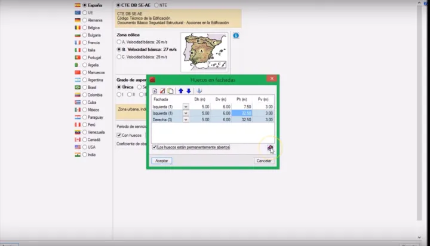
Task: Click the info icon beside the map
Action: [x=236, y=36]
